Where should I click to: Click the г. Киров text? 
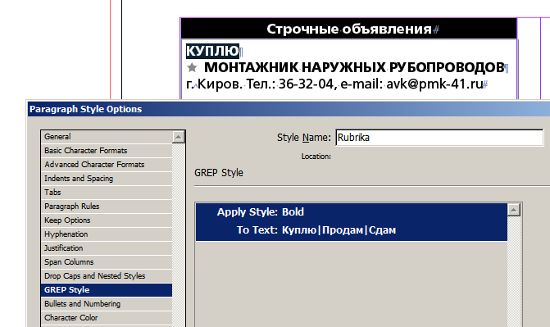pos(214,84)
